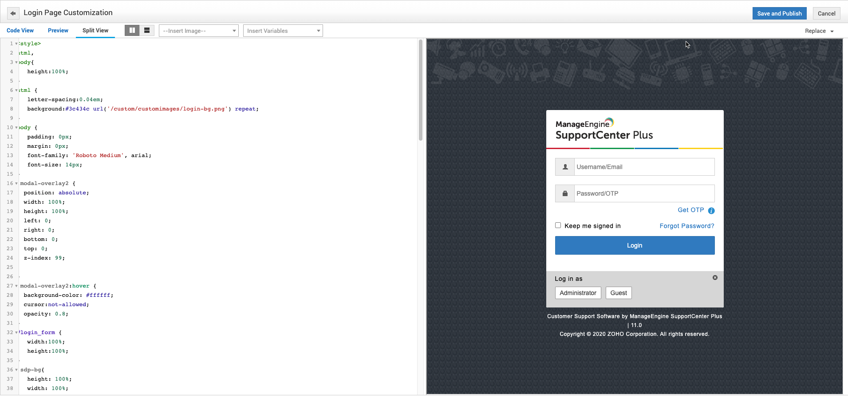Click the opacity: 0.8 line
This screenshot has width=848, height=398.
tap(46, 314)
